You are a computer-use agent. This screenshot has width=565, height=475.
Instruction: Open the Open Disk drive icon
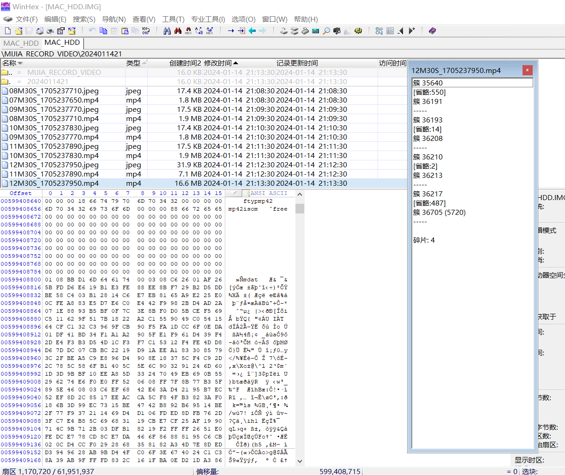[284, 31]
